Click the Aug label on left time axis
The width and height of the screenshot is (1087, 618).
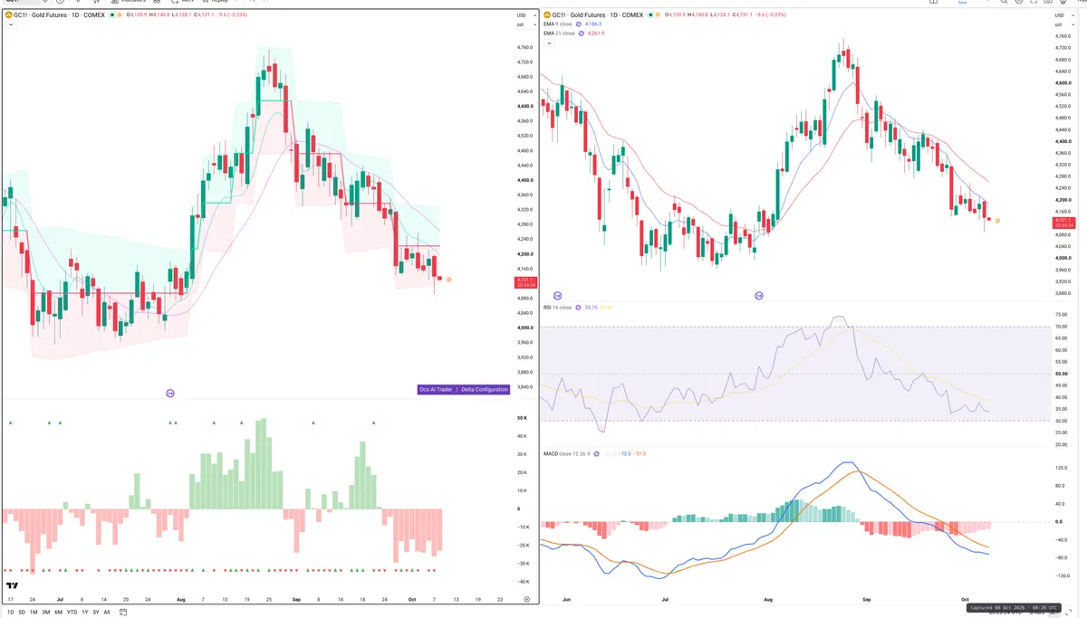click(180, 599)
